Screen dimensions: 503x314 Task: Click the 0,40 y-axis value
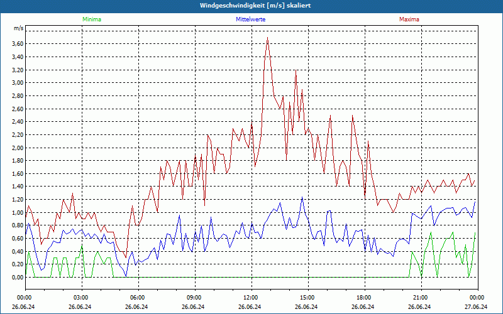[18, 252]
